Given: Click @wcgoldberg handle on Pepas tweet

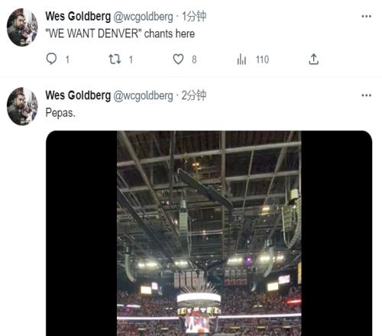Looking at the screenshot, I should pyautogui.click(x=143, y=96).
